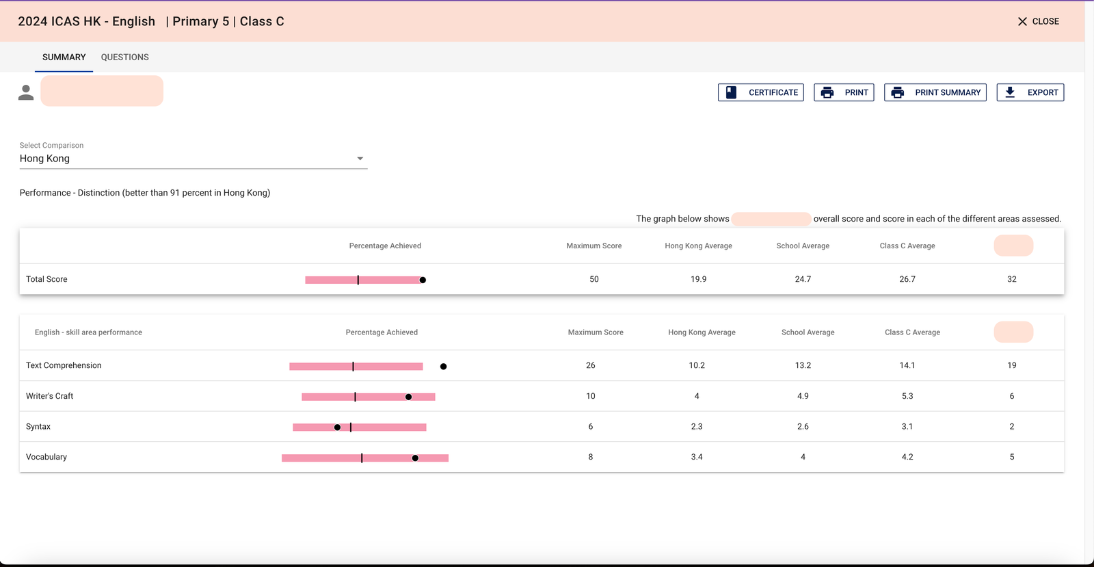Select the Summary tab
Viewport: 1094px width, 567px height.
64,57
